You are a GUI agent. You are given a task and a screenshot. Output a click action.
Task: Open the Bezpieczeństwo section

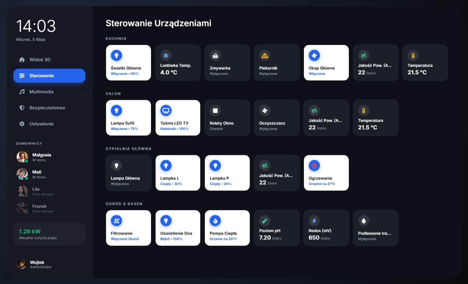[49, 108]
